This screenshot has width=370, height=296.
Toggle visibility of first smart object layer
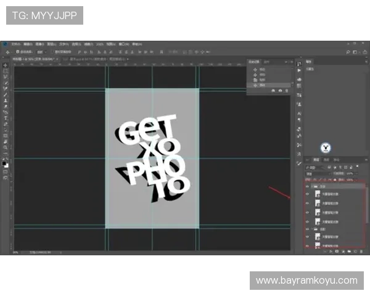pyautogui.click(x=308, y=194)
